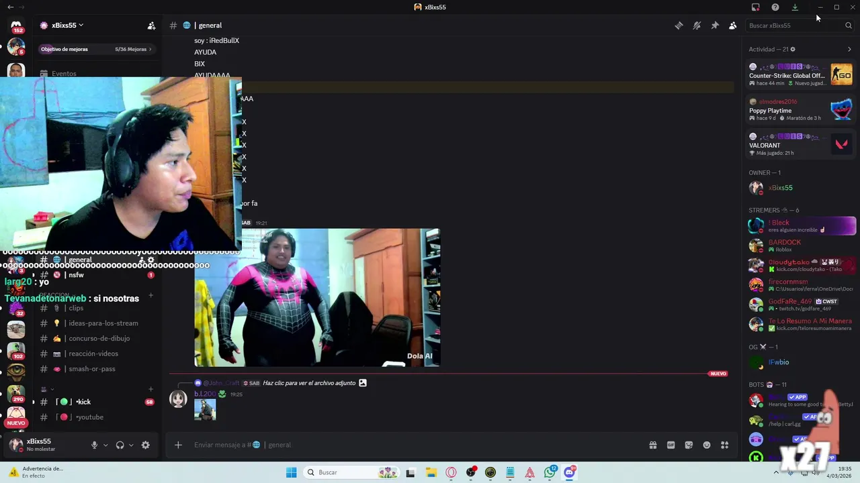Click the NUEVO pill in server list
The height and width of the screenshot is (483, 860).
(16, 423)
